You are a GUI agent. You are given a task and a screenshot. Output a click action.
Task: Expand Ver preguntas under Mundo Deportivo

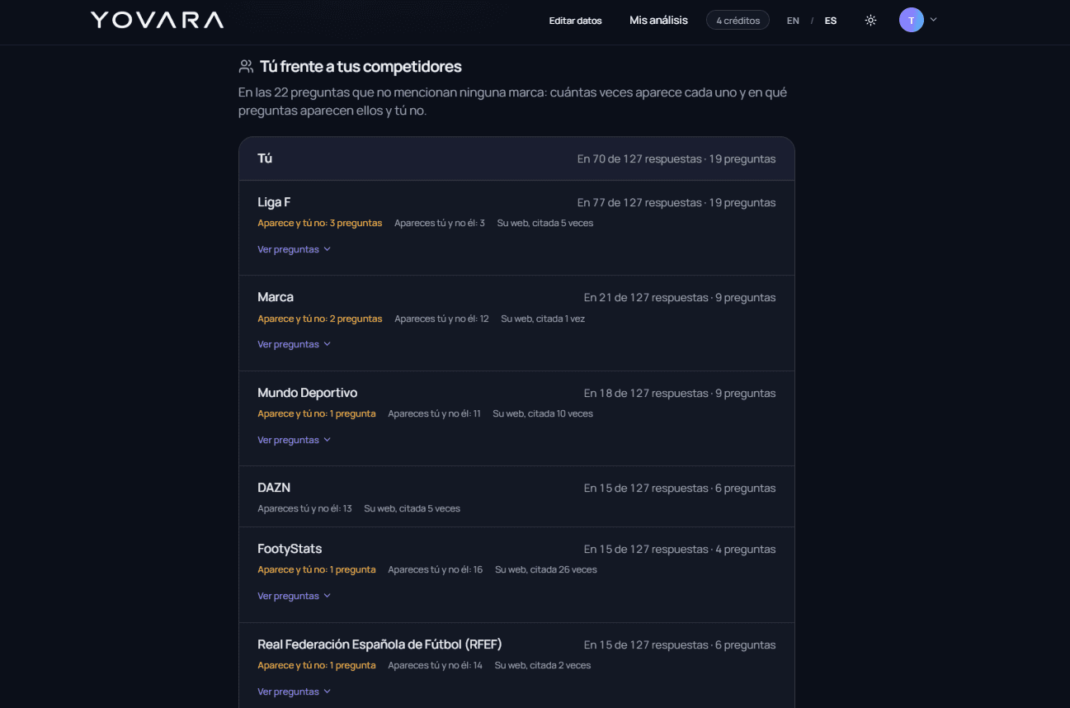pos(294,440)
